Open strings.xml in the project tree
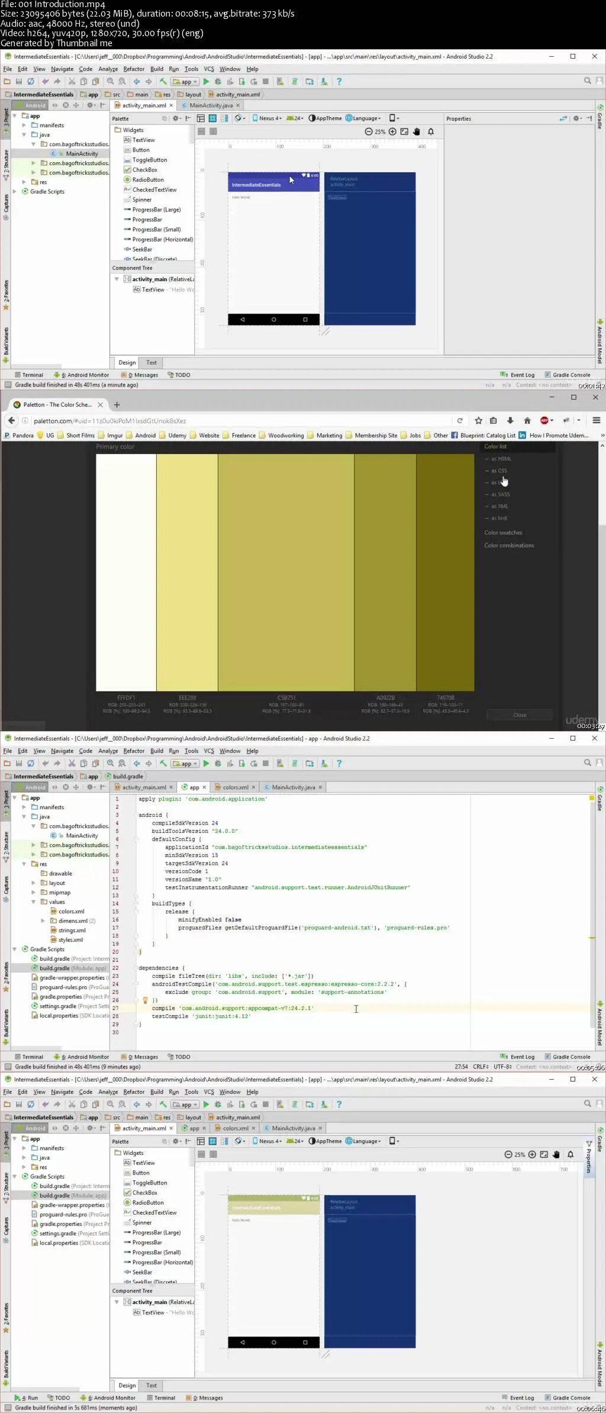This screenshot has width=606, height=1413. pos(72,930)
